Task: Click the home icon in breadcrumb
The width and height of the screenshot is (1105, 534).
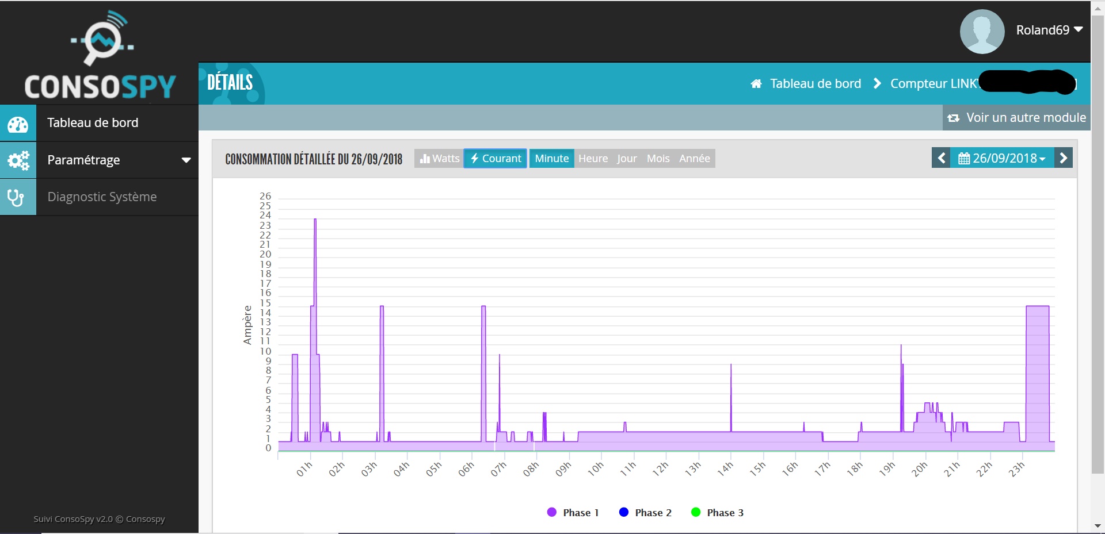Action: (x=756, y=84)
